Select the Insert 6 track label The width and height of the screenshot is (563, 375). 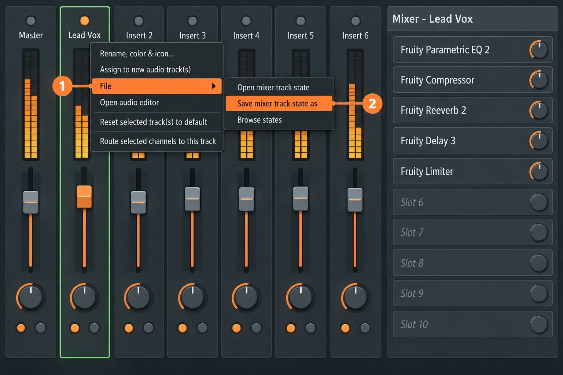point(355,36)
